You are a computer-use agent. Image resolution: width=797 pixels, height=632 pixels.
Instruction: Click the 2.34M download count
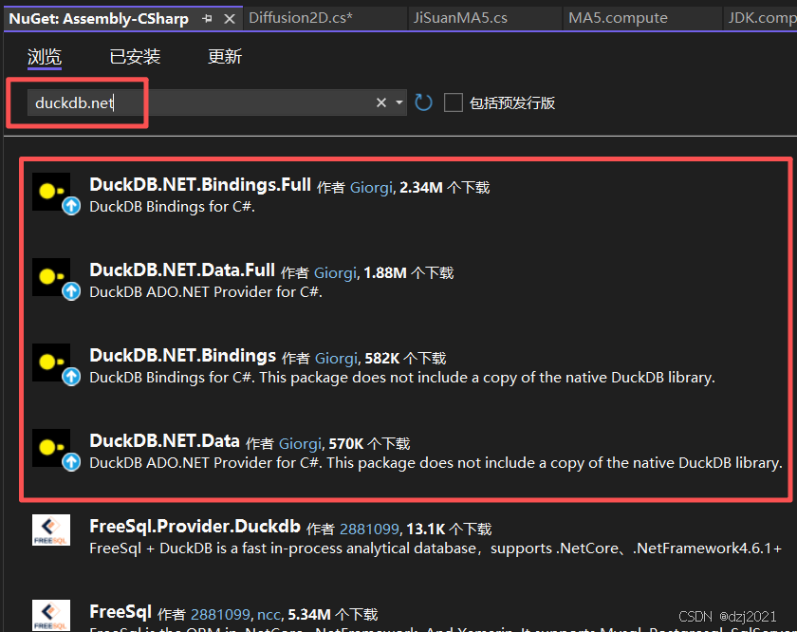click(x=421, y=188)
